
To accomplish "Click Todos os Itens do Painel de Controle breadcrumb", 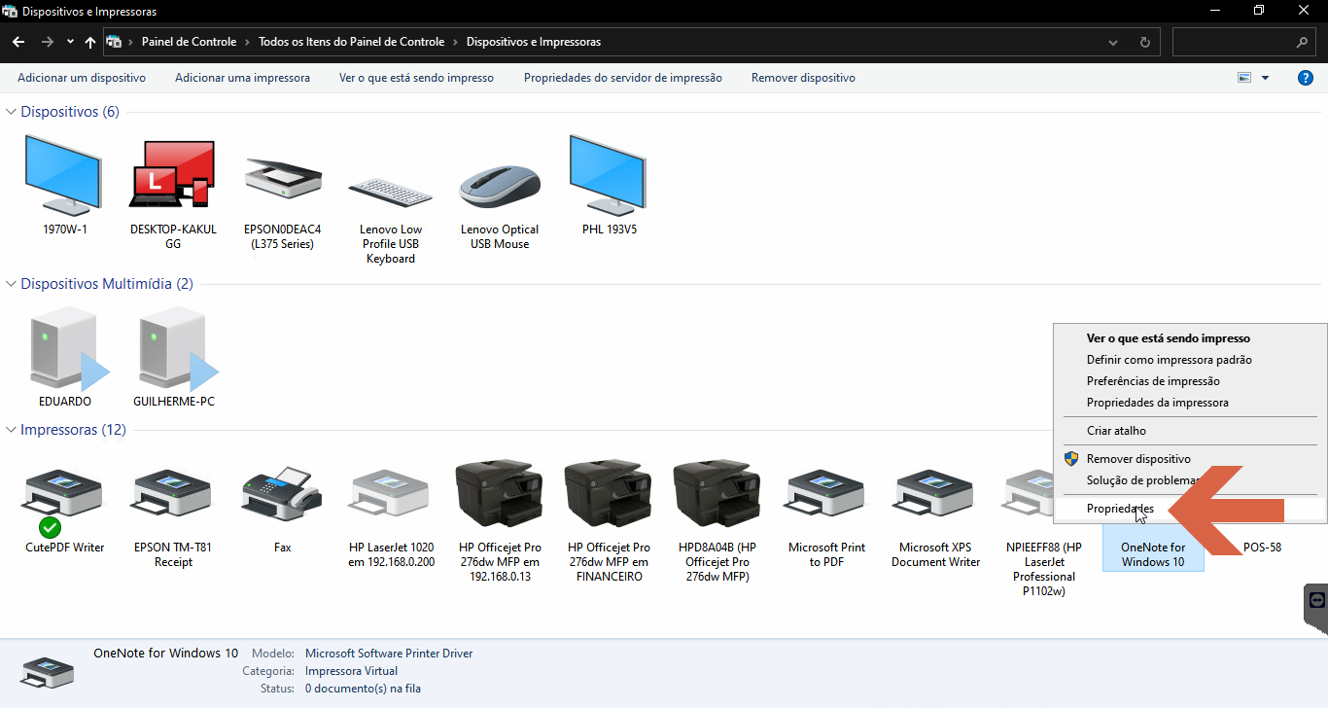I will pyautogui.click(x=351, y=42).
